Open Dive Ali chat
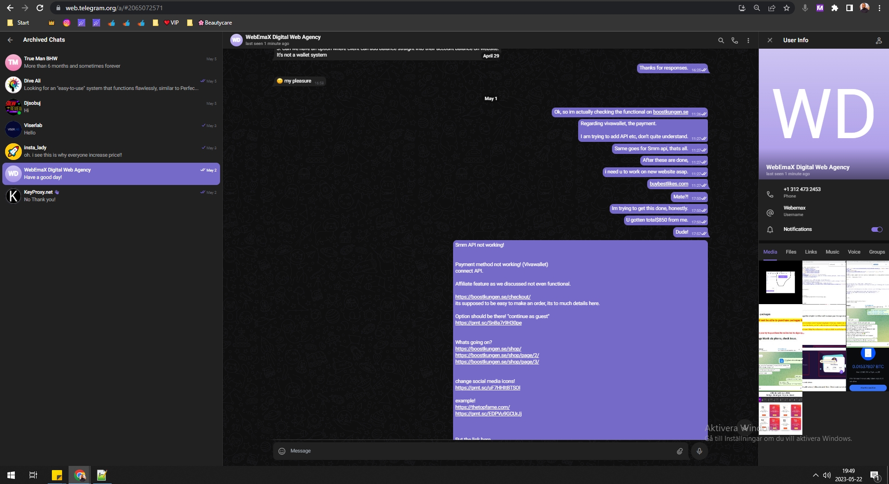 coord(111,85)
